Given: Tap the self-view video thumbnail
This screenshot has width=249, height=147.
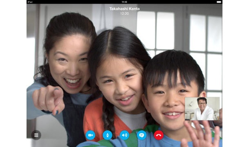Looking at the screenshot, I should (202, 109).
